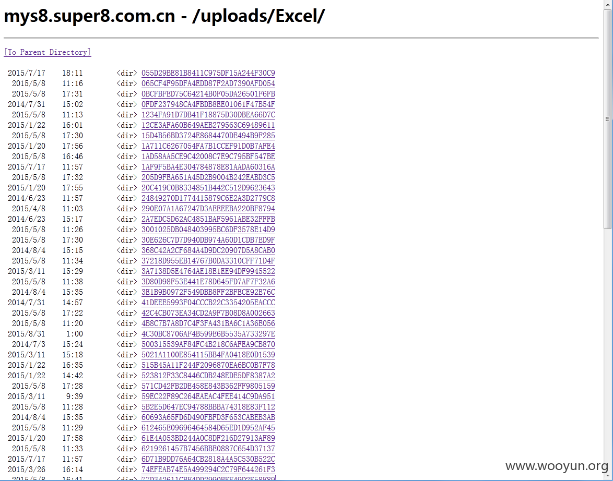Open directory 3E1B9B0972F549DBB8FF2BFECE92E76C
Image resolution: width=613 pixels, height=481 pixels.
[208, 292]
